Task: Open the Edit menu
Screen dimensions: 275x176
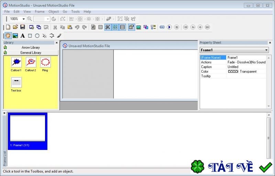Action: tap(16, 12)
